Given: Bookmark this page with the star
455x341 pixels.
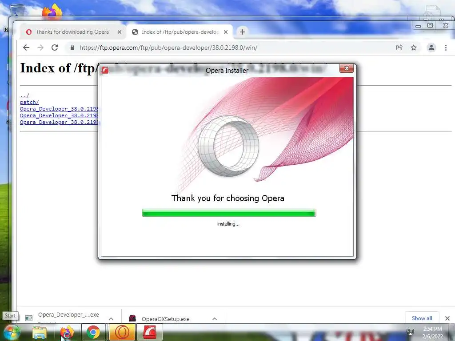Looking at the screenshot, I should [x=414, y=48].
